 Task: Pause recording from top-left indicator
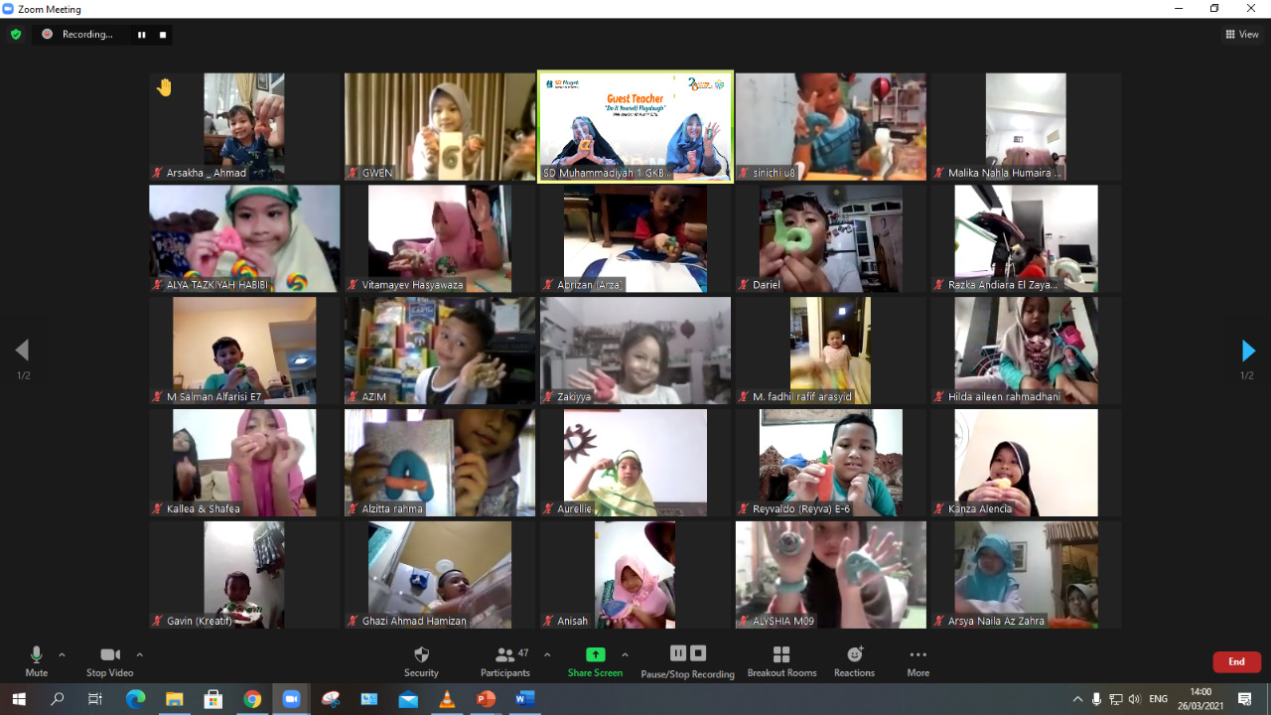click(x=141, y=34)
